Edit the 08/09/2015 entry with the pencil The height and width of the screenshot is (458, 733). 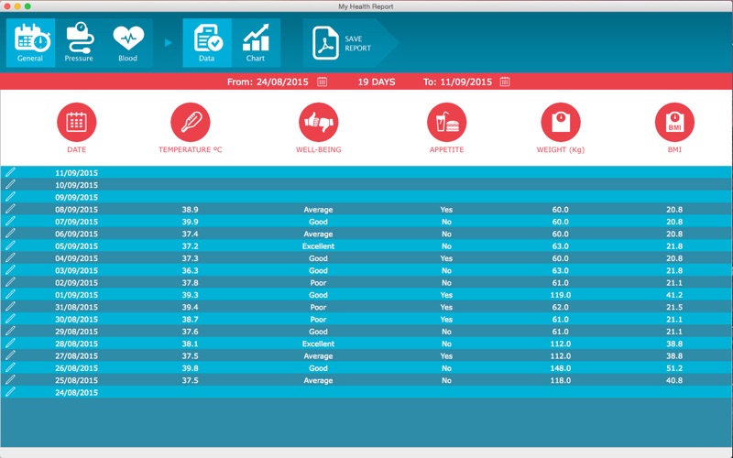(10, 209)
